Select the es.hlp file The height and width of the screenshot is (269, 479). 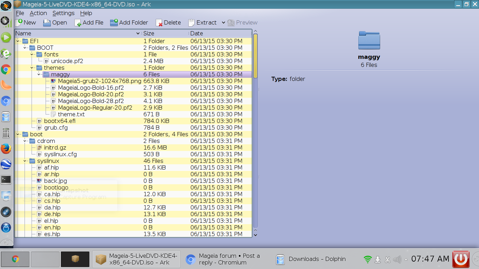tap(52, 234)
